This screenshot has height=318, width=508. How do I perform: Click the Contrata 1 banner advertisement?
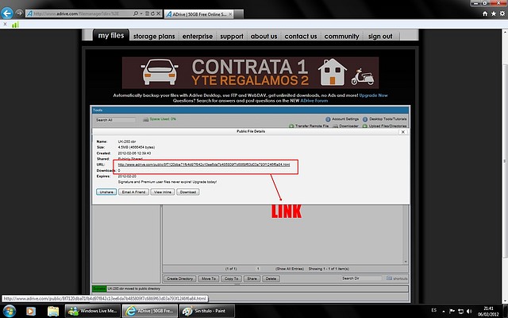250,72
